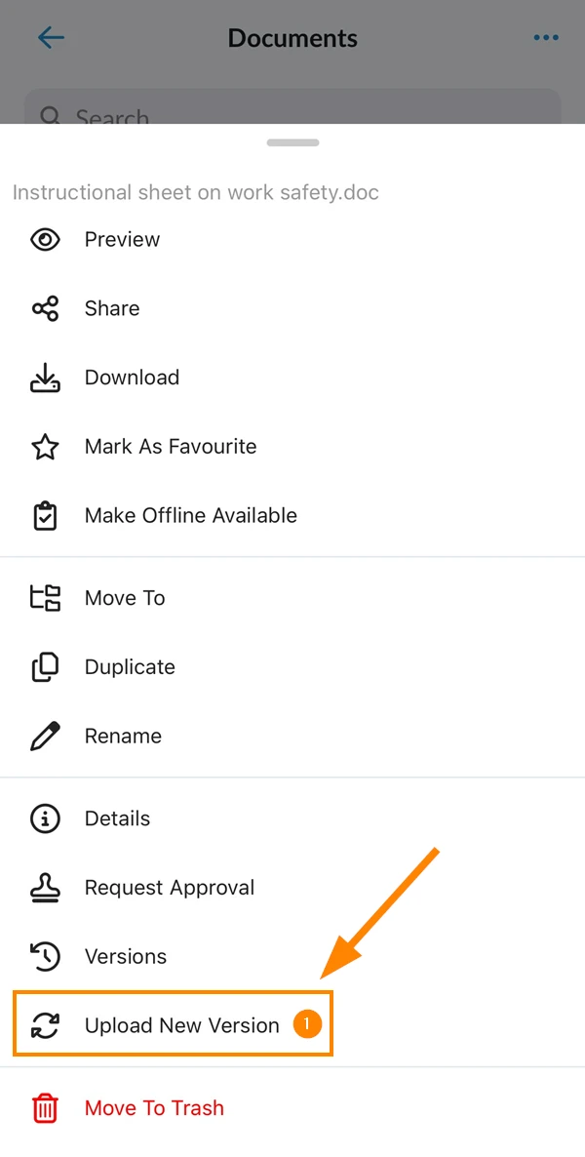Image resolution: width=585 pixels, height=1157 pixels.
Task: Tap the download tray icon
Action: (x=45, y=378)
